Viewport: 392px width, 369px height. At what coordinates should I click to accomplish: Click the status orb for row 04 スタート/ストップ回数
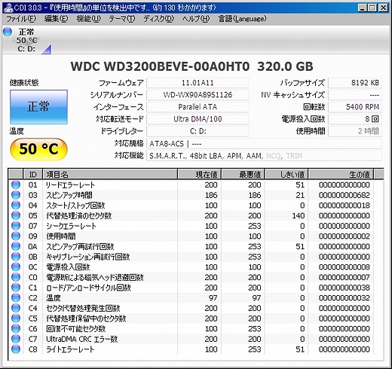16,206
